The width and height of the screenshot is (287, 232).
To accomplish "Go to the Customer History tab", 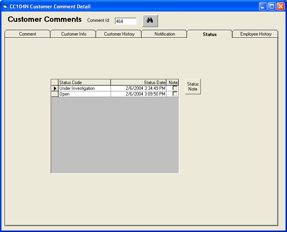I will coord(119,34).
